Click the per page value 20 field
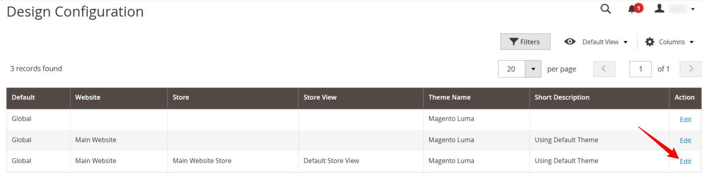Image resolution: width=707 pixels, height=185 pixels. (x=511, y=69)
